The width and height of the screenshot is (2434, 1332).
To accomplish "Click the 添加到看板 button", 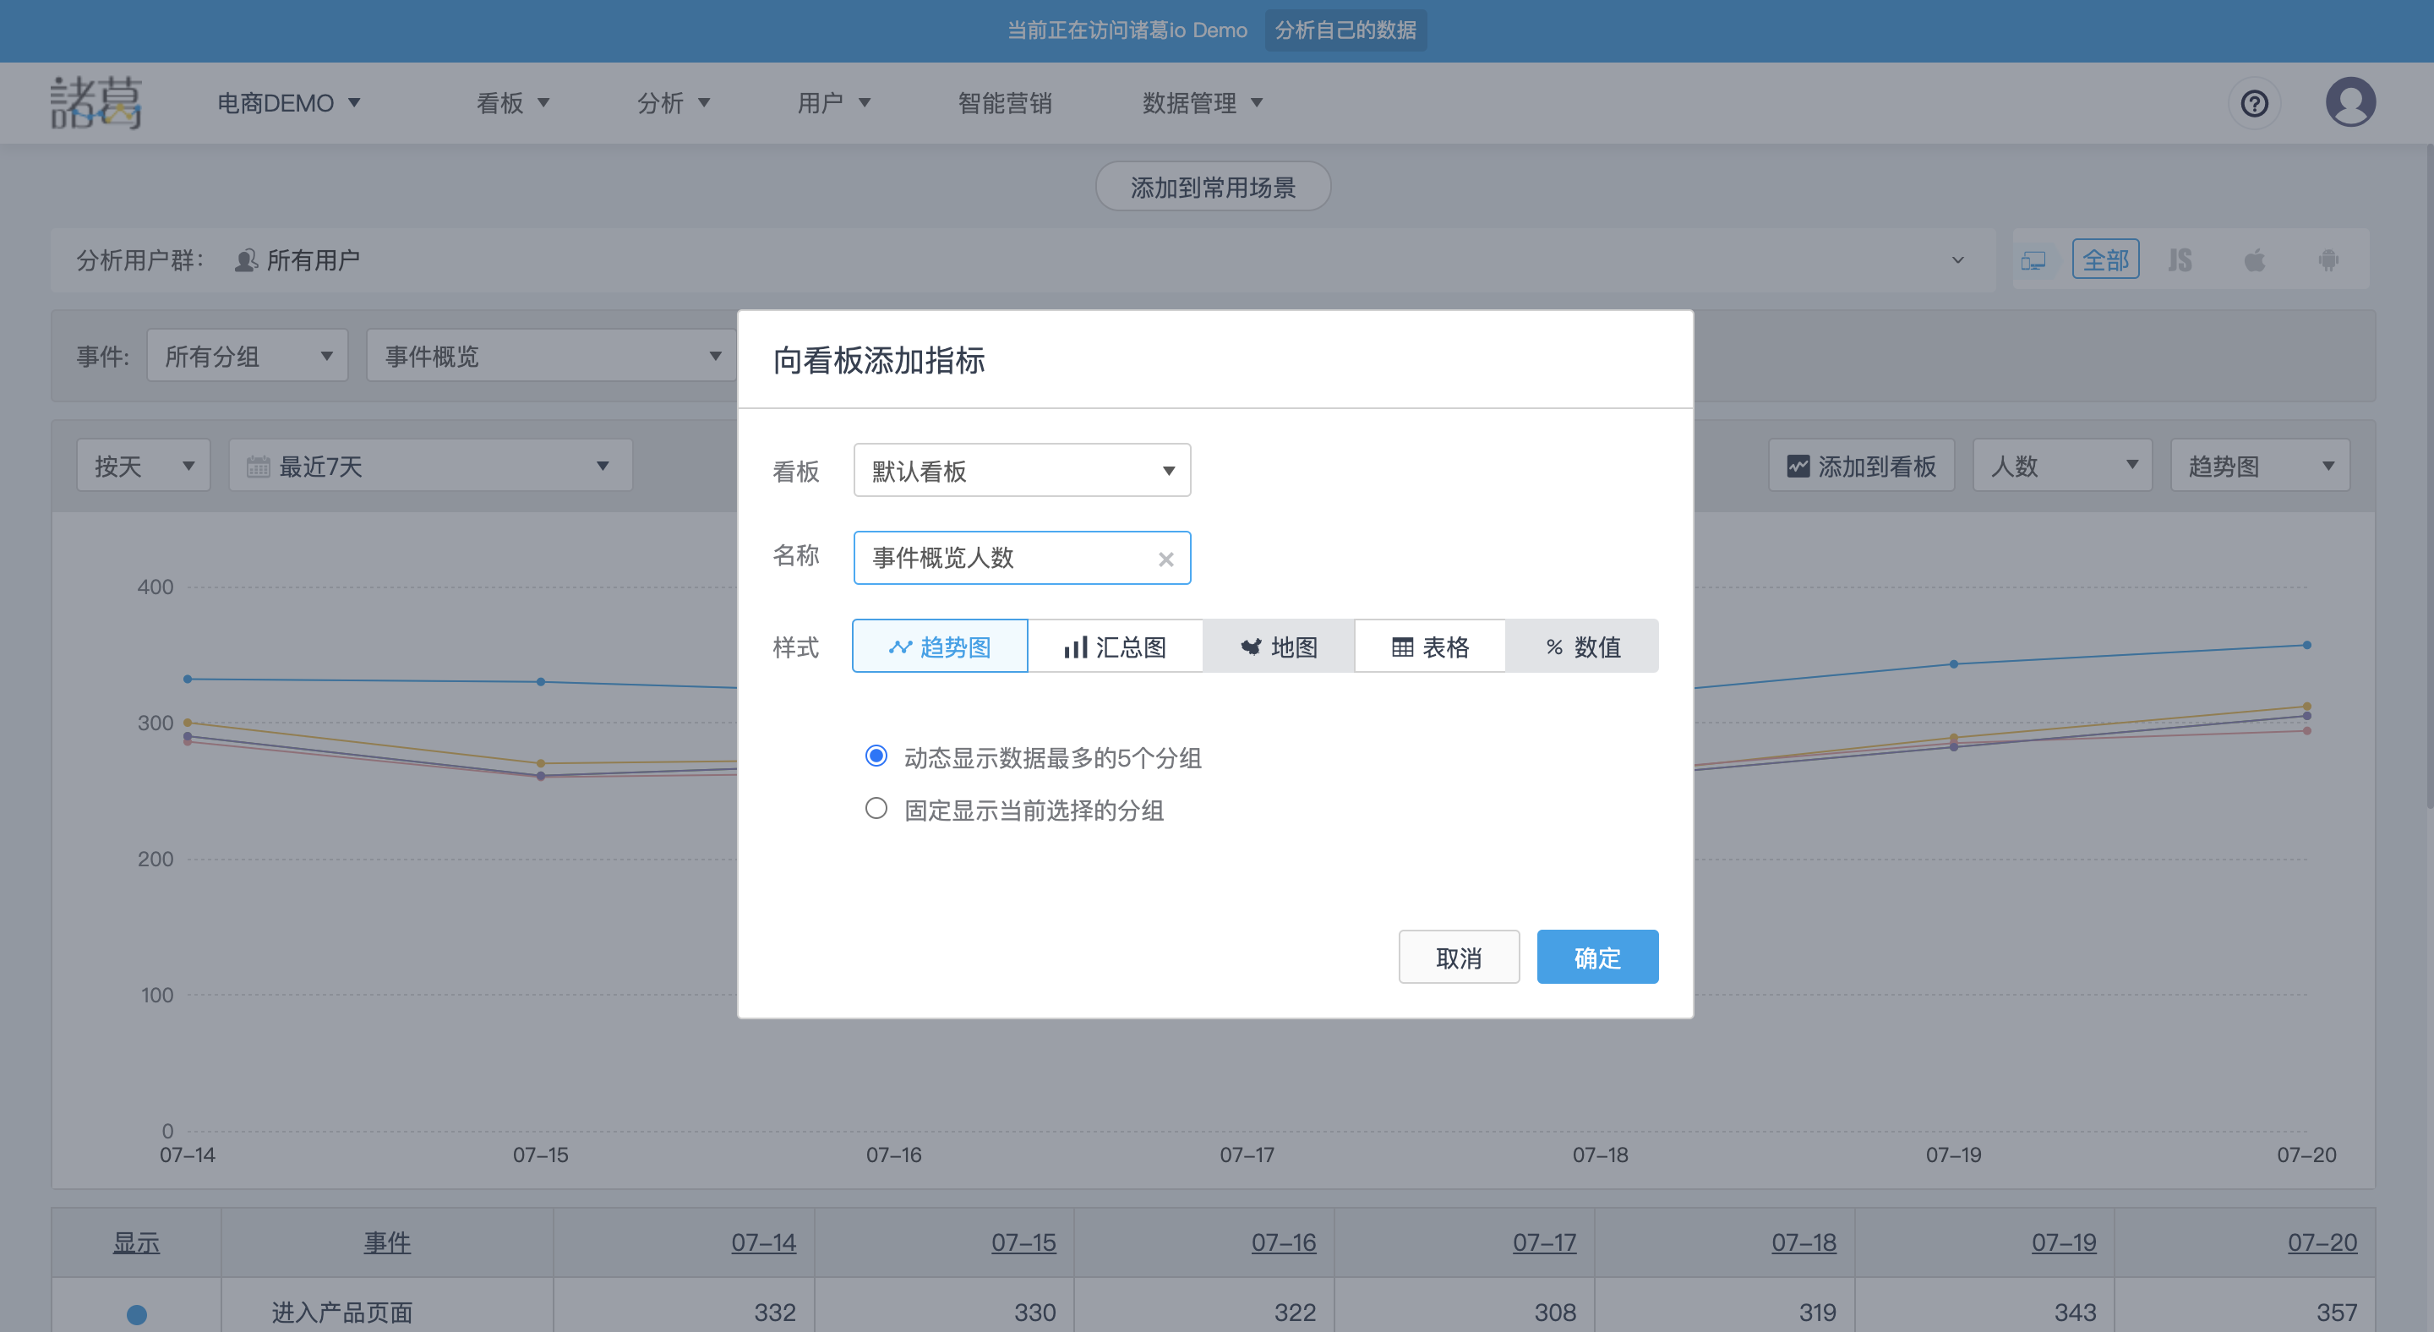I will [1861, 466].
